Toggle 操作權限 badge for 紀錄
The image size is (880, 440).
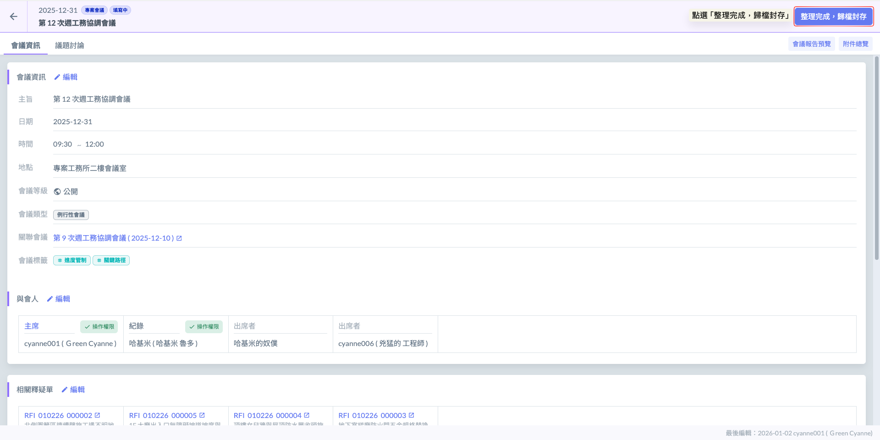204,327
